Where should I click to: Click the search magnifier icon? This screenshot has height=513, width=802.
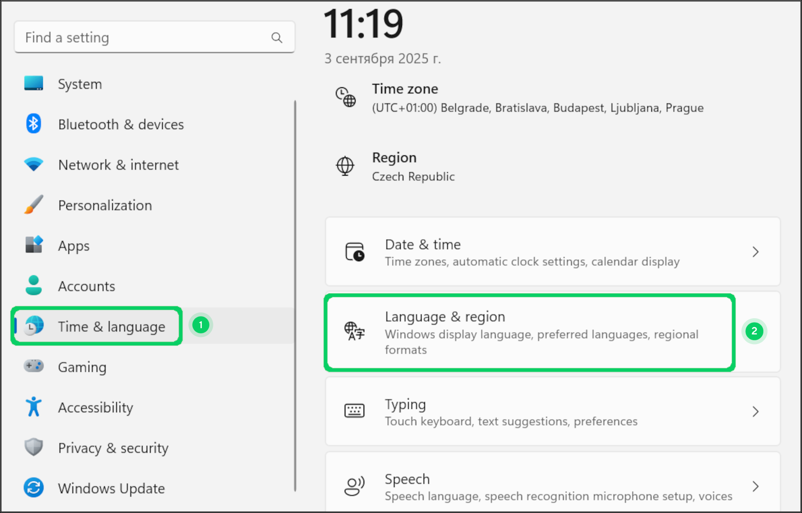(x=277, y=38)
